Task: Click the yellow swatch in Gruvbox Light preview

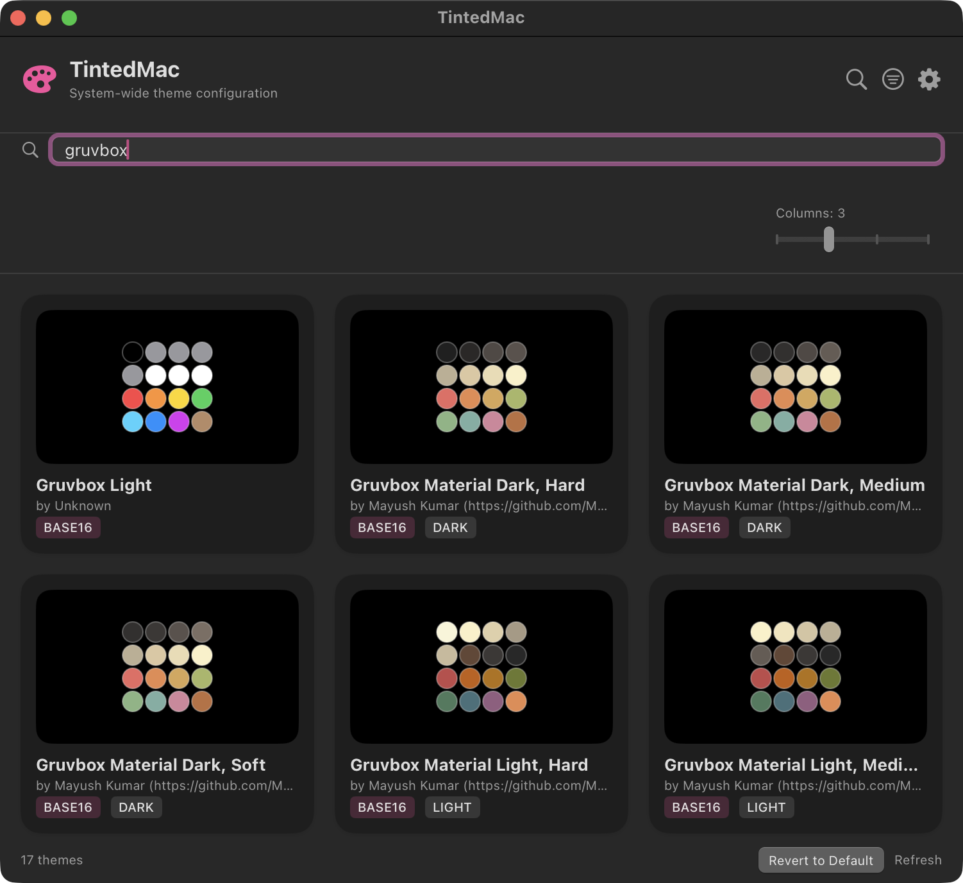Action: pos(179,399)
